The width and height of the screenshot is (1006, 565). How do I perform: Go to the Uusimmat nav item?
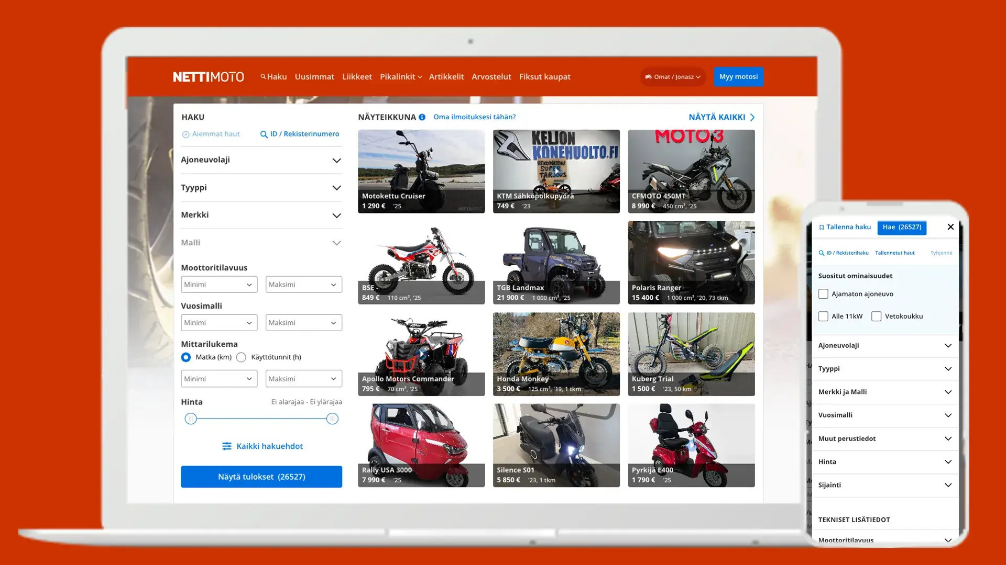(x=314, y=77)
